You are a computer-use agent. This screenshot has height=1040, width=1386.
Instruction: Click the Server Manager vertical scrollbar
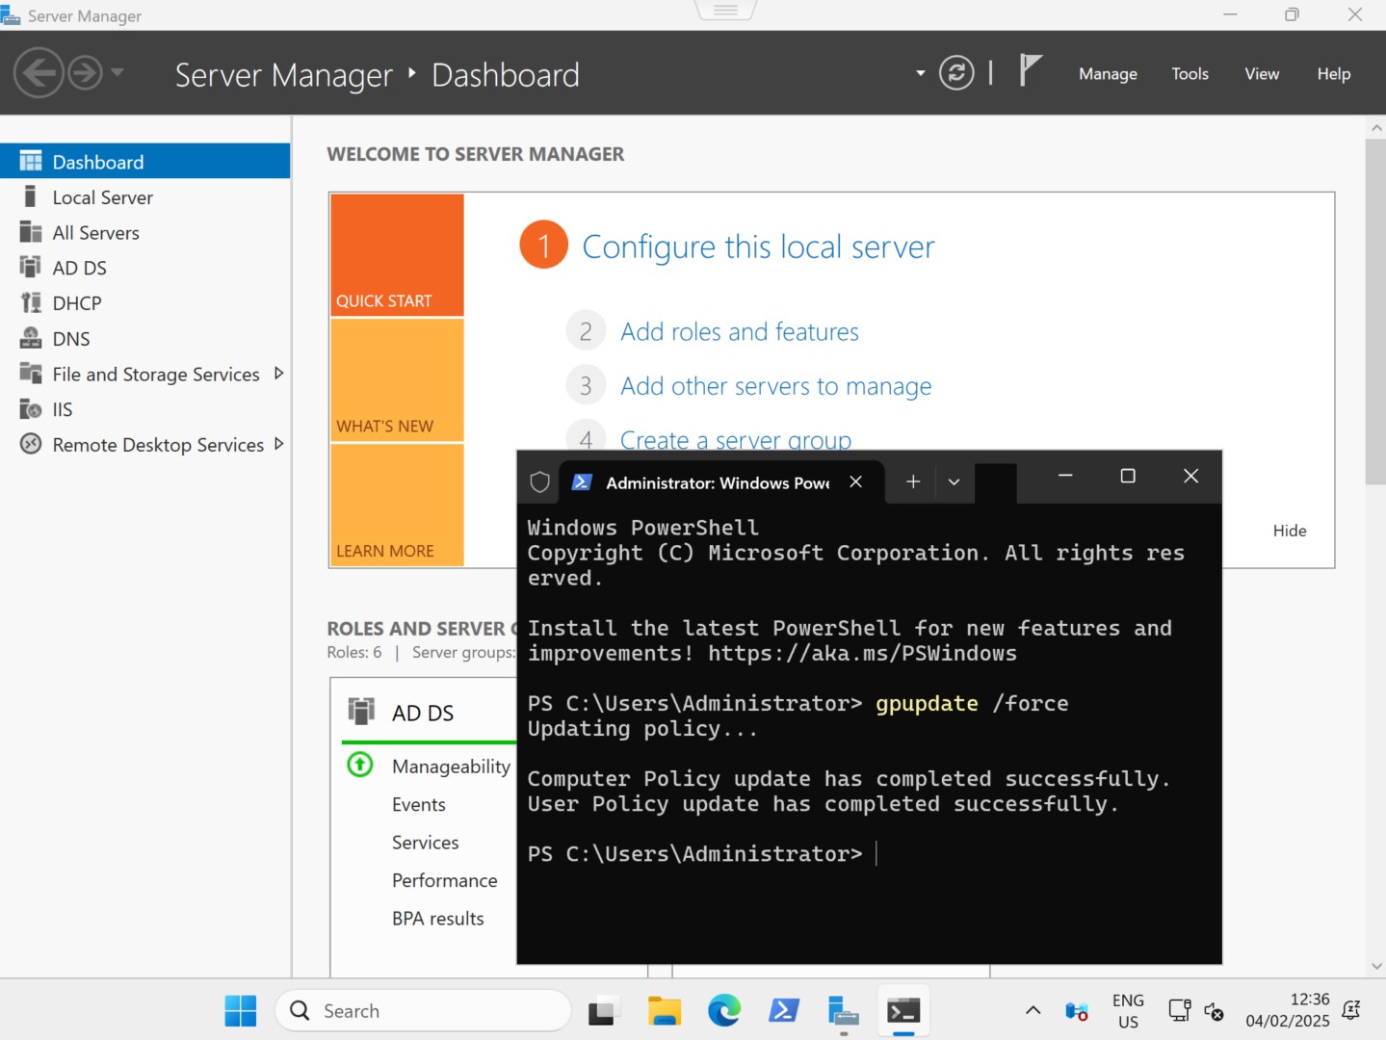coord(1375,311)
